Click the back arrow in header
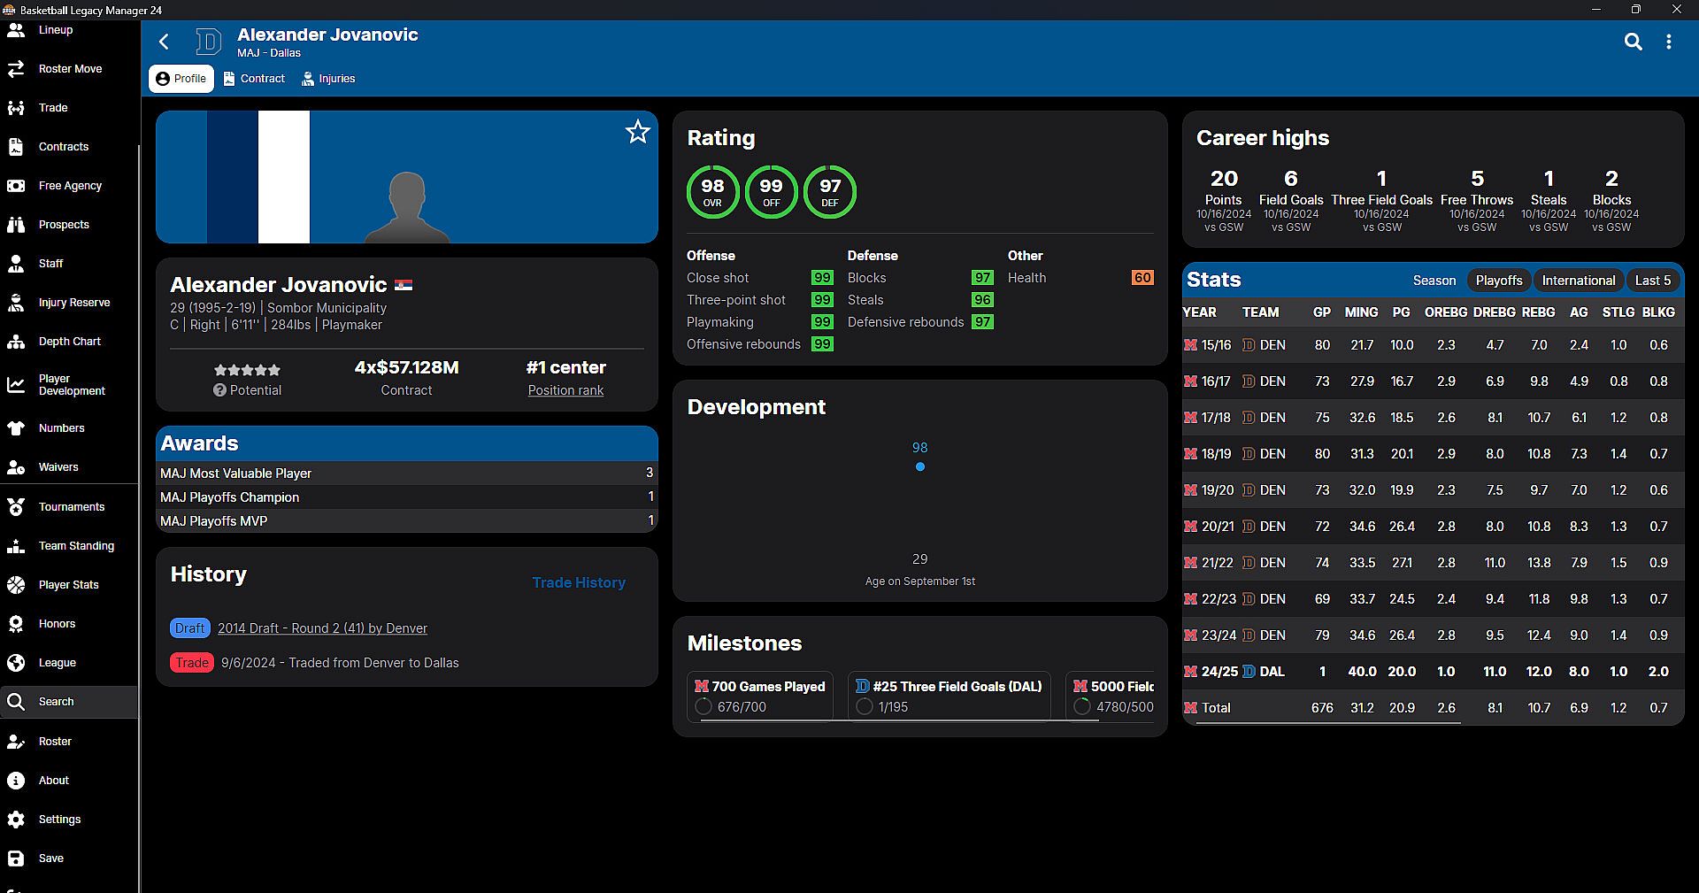 pos(165,42)
